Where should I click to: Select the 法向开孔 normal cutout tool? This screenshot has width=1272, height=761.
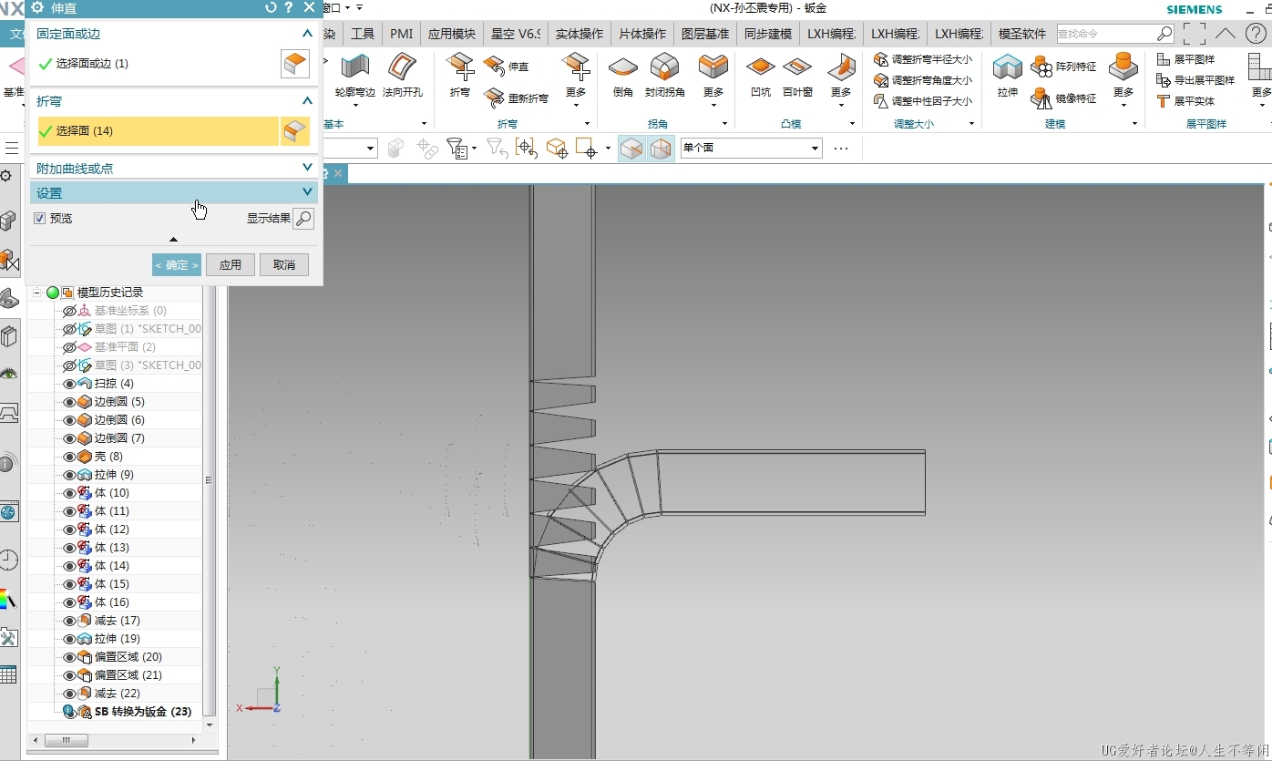coord(402,76)
